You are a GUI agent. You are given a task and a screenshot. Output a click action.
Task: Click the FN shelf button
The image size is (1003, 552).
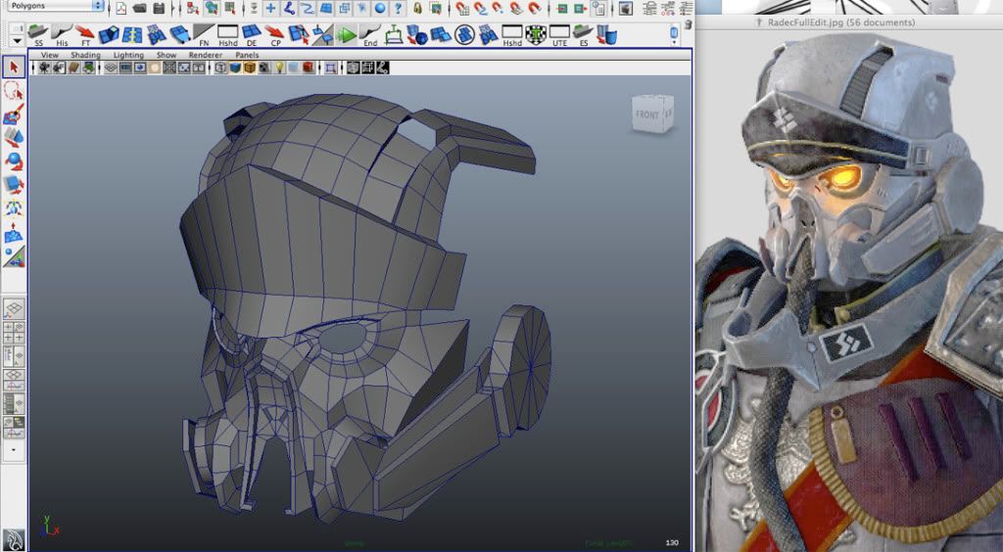204,35
